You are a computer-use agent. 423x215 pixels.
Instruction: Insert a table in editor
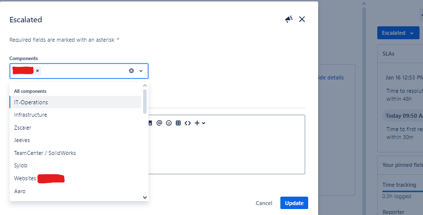(x=178, y=123)
